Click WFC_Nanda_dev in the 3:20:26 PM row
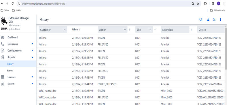Viewport: 227px width, 105px height. (x=47, y=91)
